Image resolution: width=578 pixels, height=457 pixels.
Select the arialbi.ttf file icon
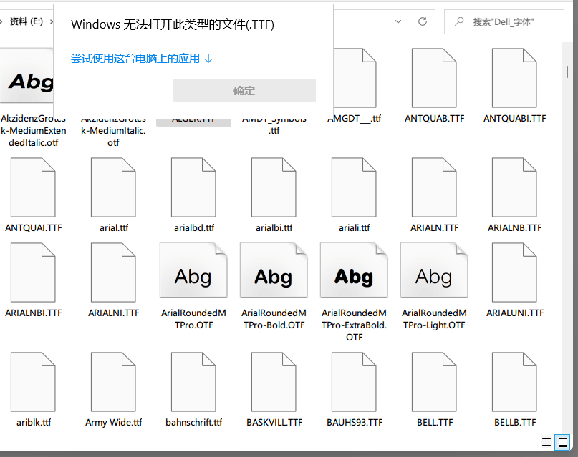pyautogui.click(x=274, y=187)
